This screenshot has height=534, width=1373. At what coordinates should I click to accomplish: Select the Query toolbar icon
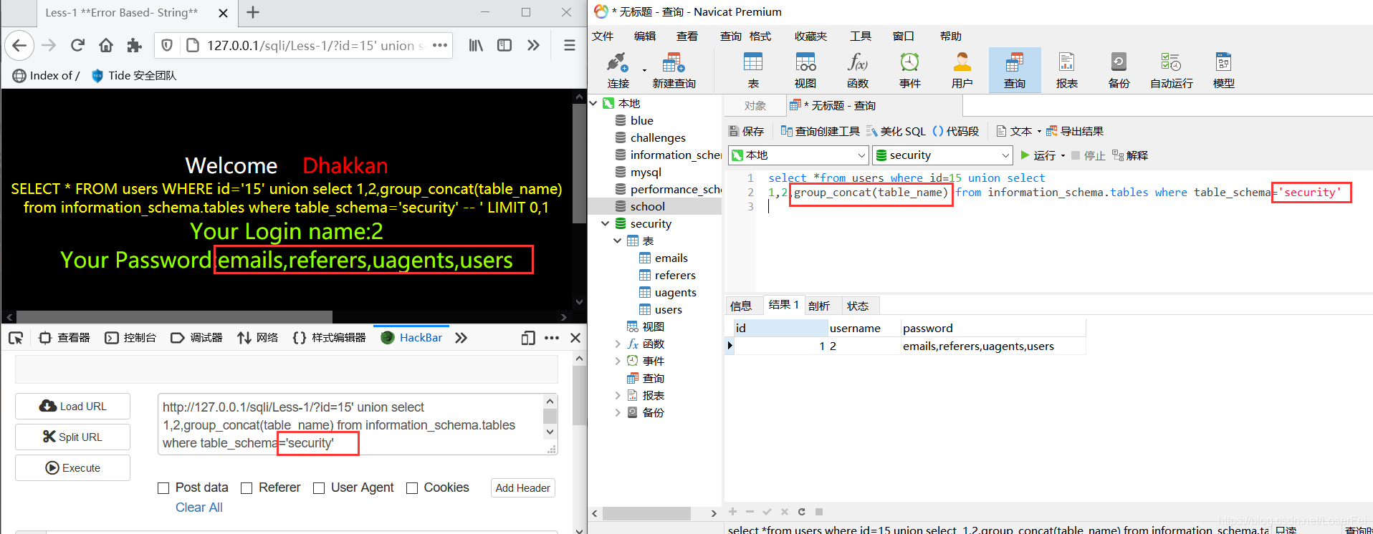point(1015,70)
